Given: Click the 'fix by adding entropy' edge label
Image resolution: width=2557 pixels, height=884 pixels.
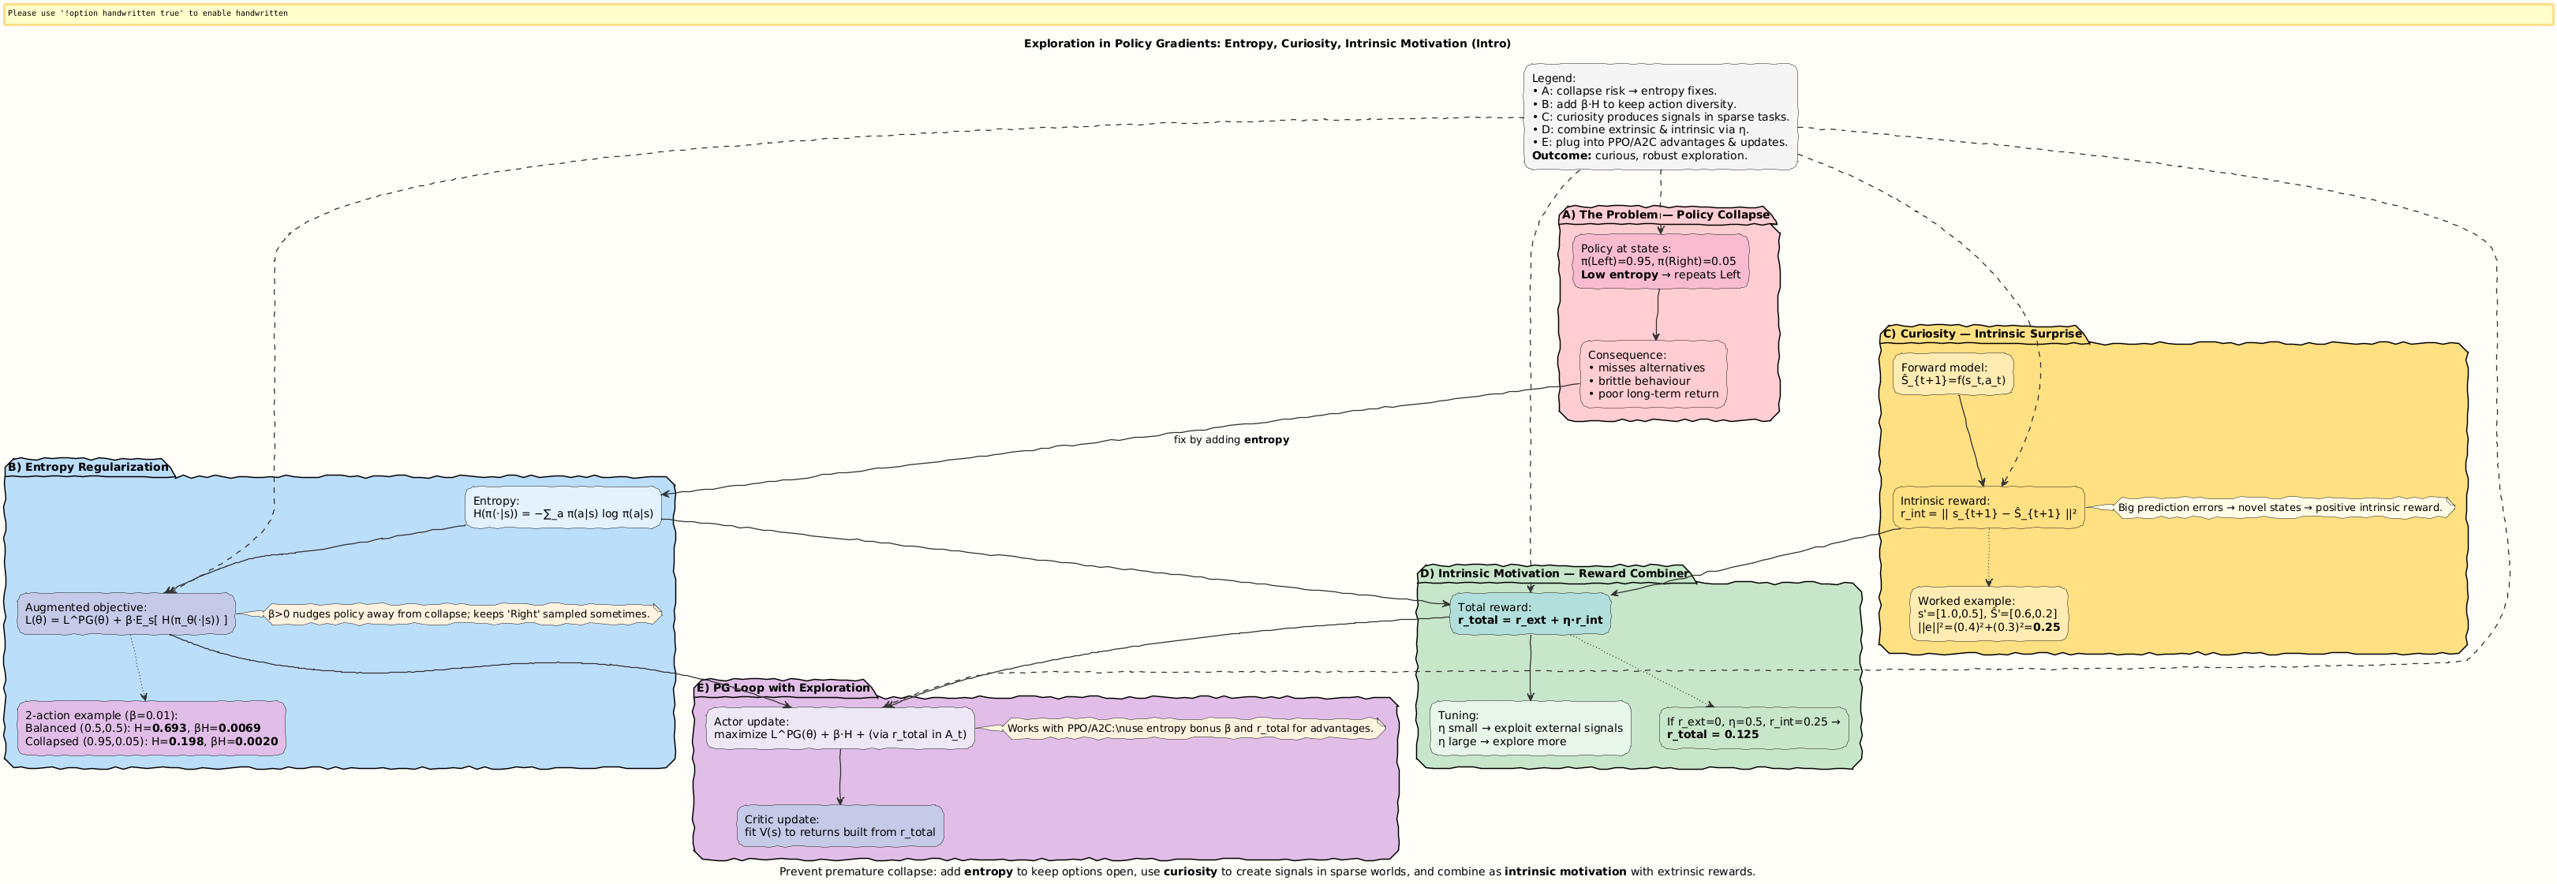Looking at the screenshot, I should 1231,439.
